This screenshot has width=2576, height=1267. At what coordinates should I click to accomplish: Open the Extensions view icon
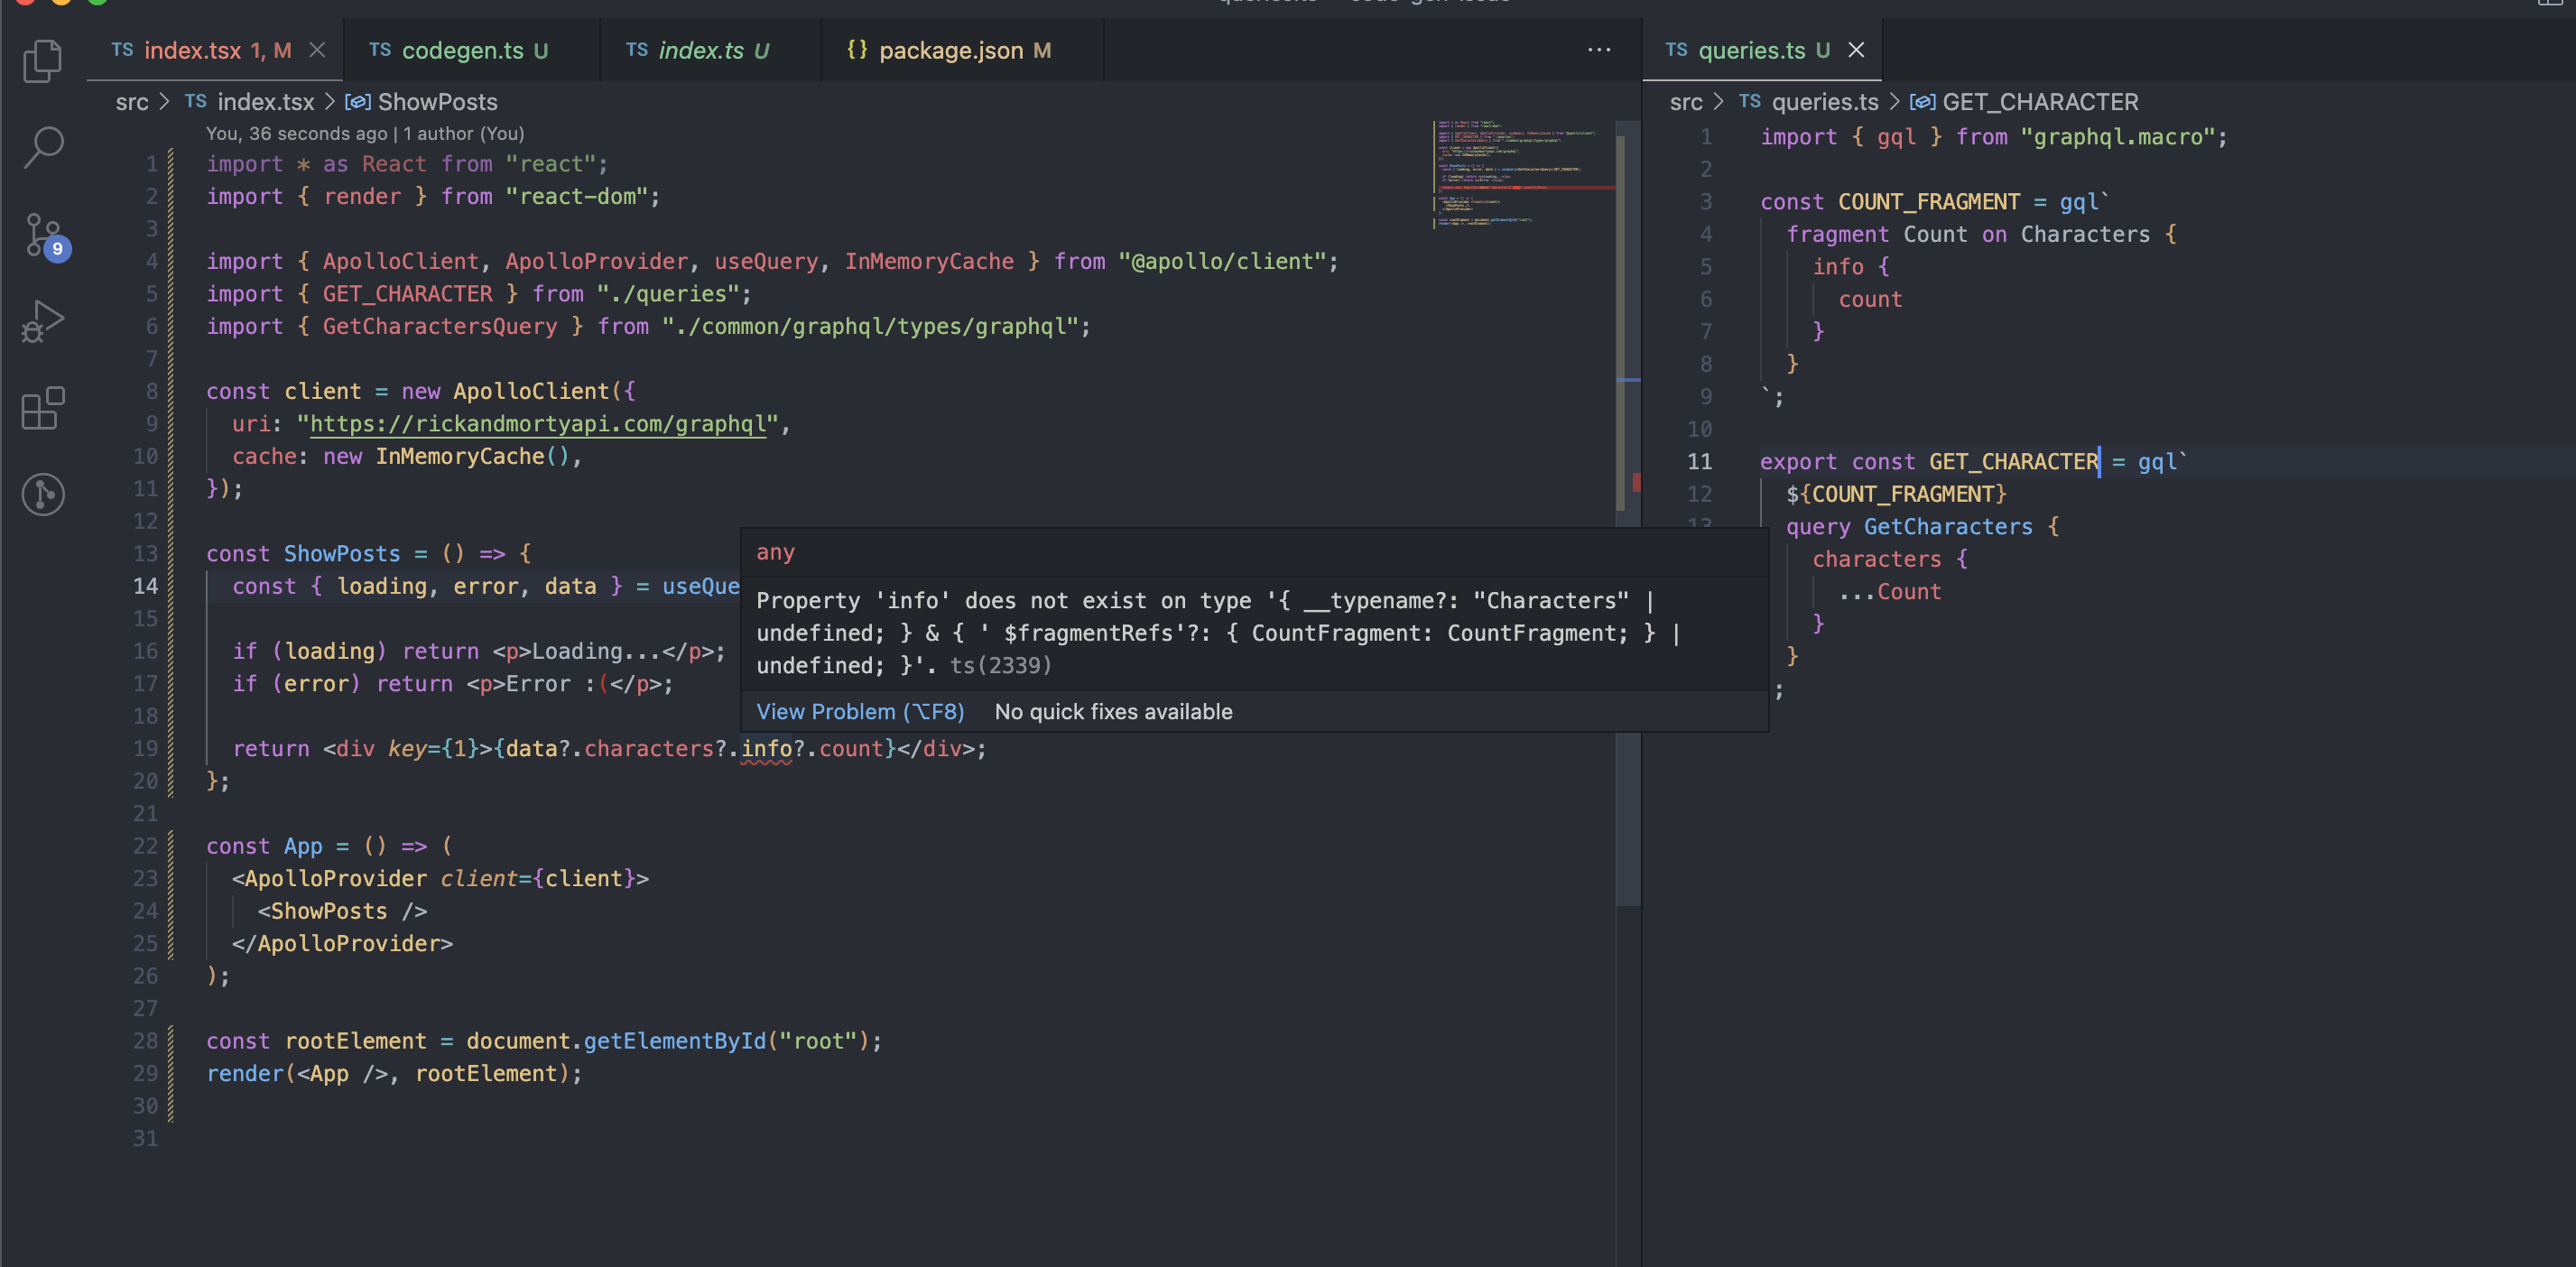43,408
